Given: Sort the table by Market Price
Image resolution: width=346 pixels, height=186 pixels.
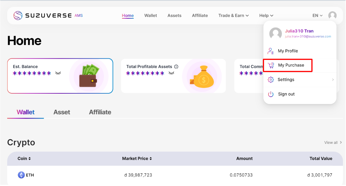Looking at the screenshot, I should click(137, 159).
